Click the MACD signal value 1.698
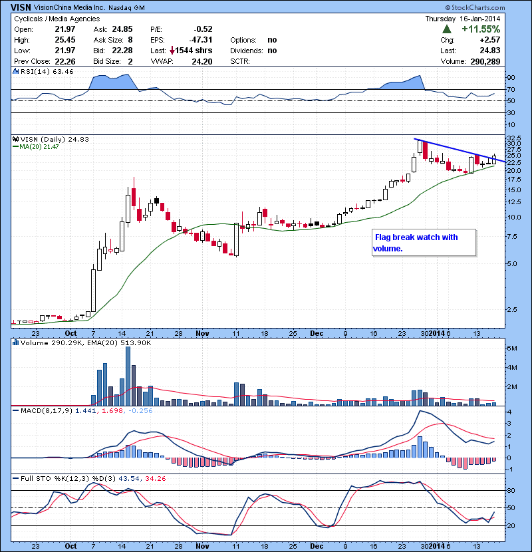Image resolution: width=532 pixels, height=552 pixels. (112, 410)
